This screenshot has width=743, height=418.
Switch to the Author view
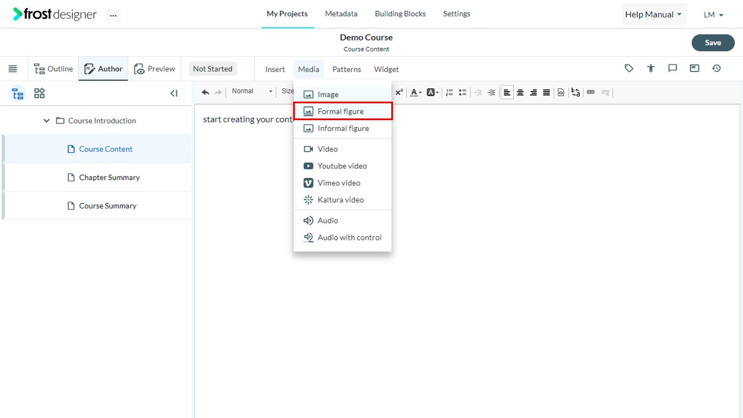[103, 69]
